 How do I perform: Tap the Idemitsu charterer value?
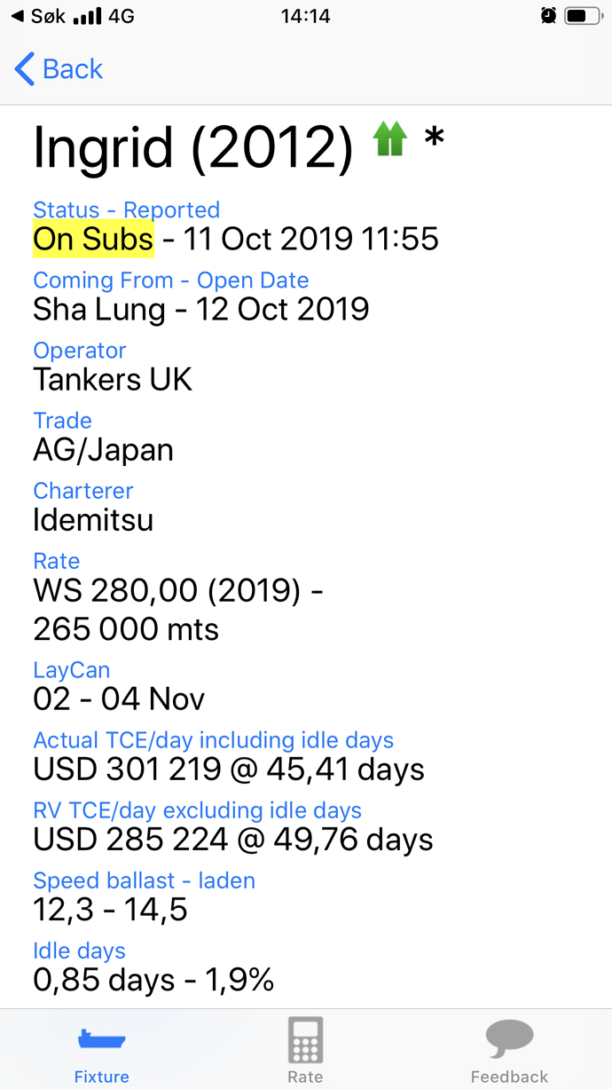point(93,520)
